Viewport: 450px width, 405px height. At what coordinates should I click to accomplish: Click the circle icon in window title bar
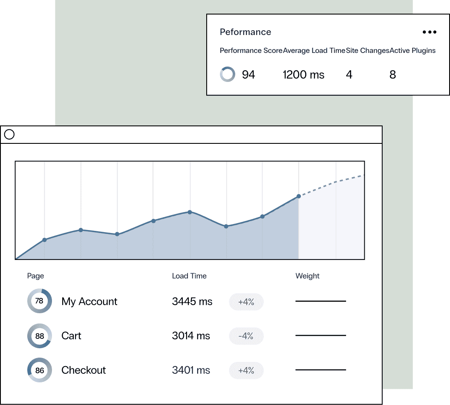(9, 134)
